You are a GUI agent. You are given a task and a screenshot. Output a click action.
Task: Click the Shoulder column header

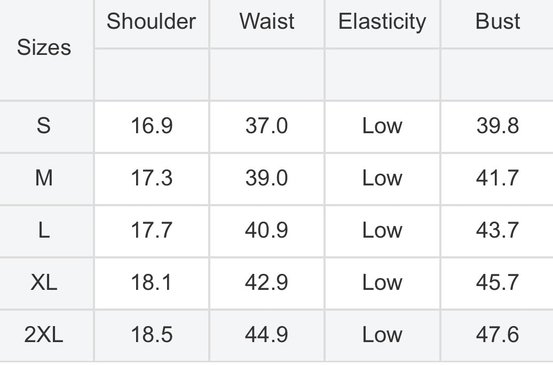point(152,22)
